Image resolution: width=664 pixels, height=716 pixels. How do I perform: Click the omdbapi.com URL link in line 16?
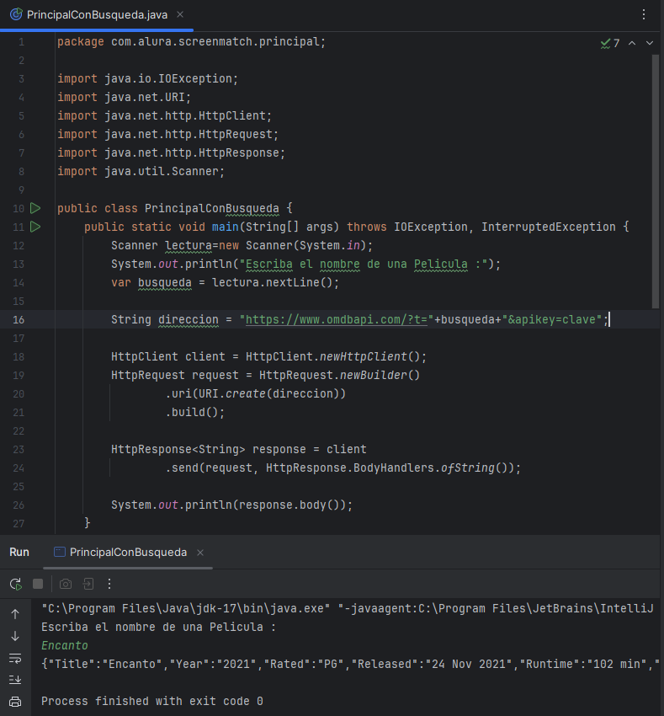click(337, 319)
